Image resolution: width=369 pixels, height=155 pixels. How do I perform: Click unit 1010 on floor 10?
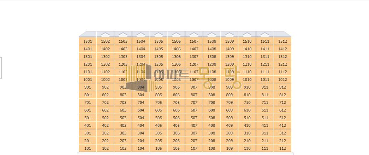point(247,79)
